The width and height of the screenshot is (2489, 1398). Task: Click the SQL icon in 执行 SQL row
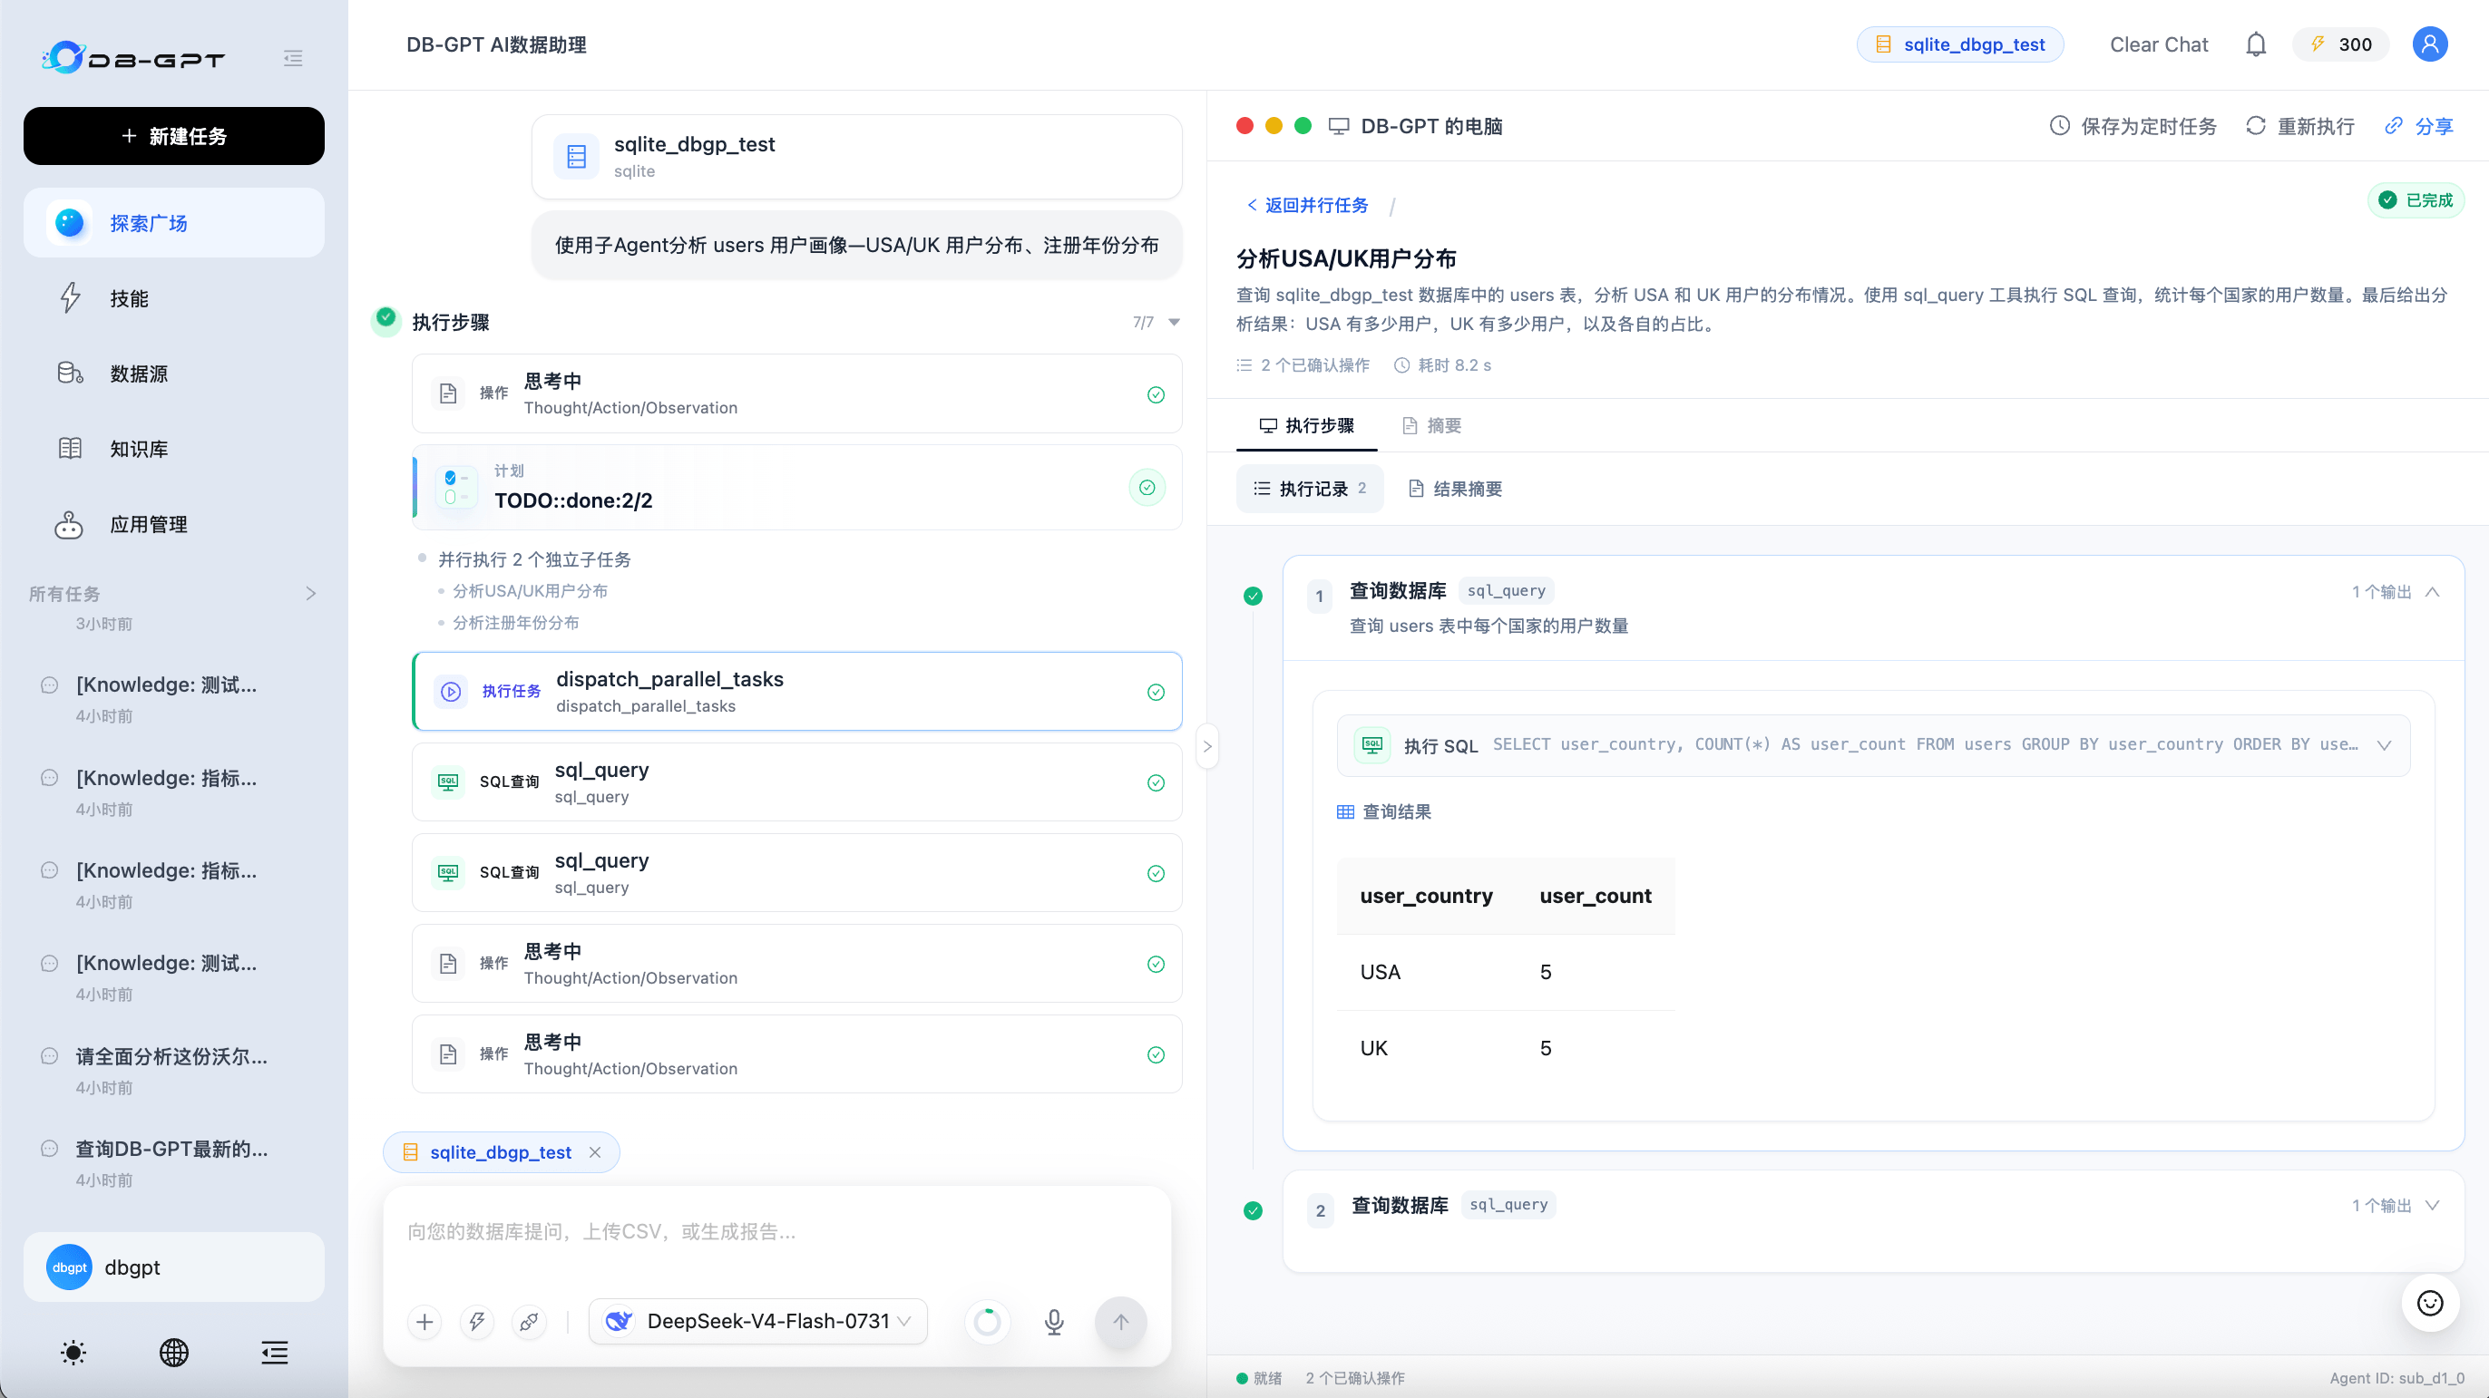pos(1372,744)
